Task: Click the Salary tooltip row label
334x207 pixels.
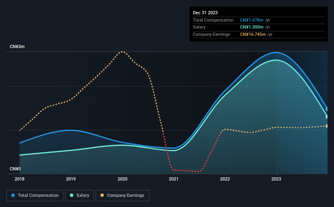Action: (199, 27)
